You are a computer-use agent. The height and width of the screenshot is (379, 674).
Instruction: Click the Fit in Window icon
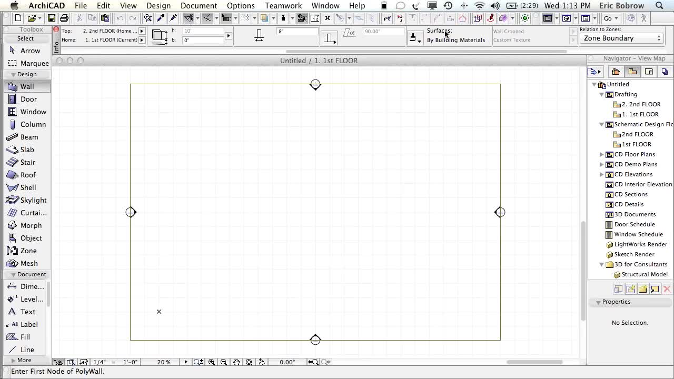[249, 362]
